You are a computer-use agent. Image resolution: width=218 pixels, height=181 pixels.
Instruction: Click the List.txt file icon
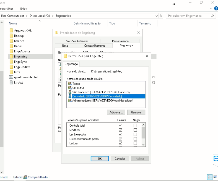[11, 82]
